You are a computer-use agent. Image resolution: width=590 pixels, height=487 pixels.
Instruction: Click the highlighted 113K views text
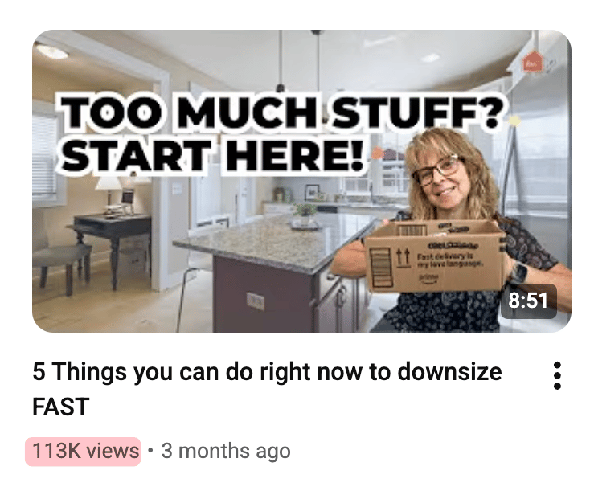pos(85,451)
